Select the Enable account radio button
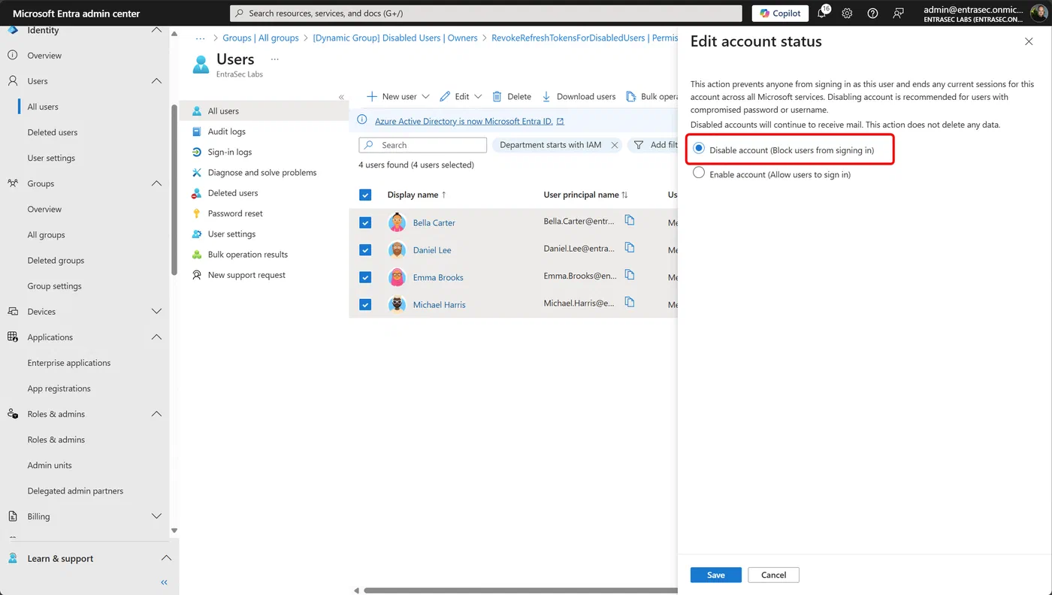Image resolution: width=1052 pixels, height=595 pixels. (x=699, y=174)
